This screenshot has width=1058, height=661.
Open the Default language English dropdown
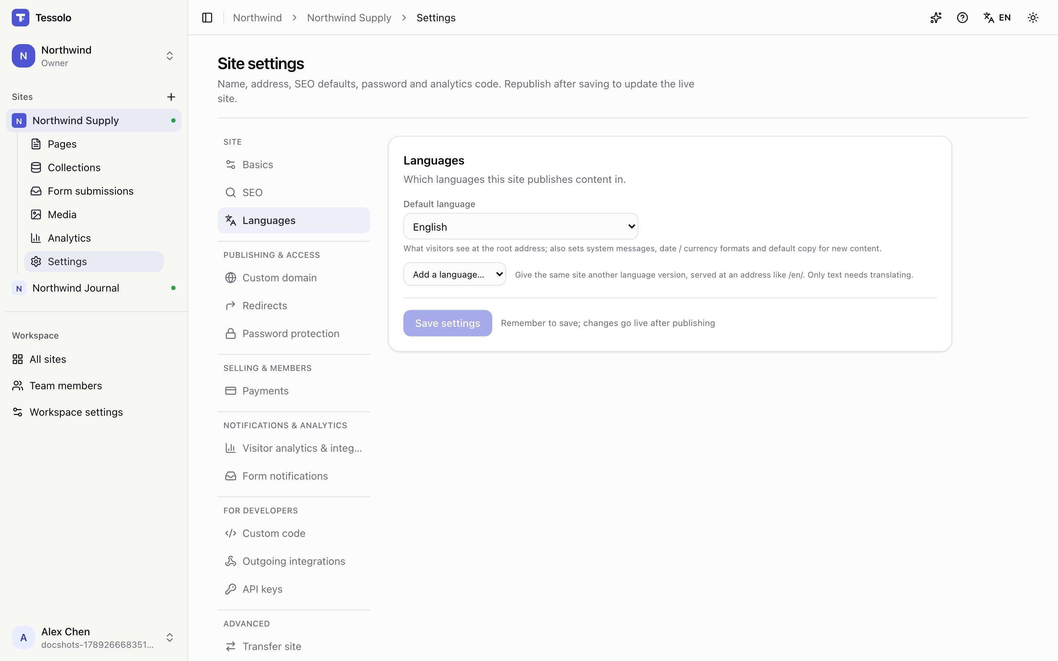click(521, 227)
